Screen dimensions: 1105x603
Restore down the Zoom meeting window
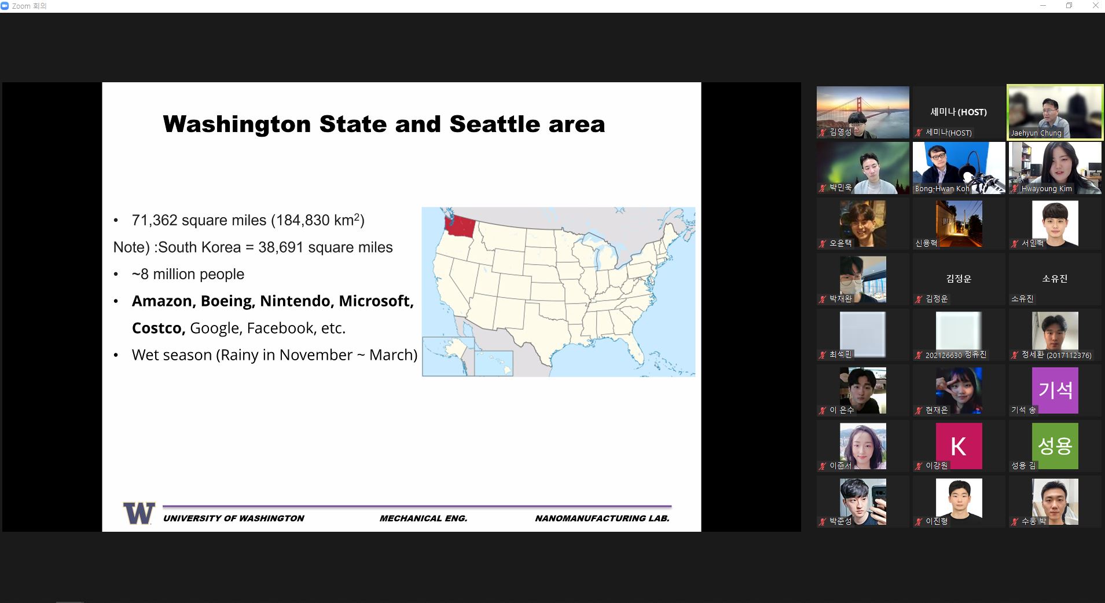1069,6
